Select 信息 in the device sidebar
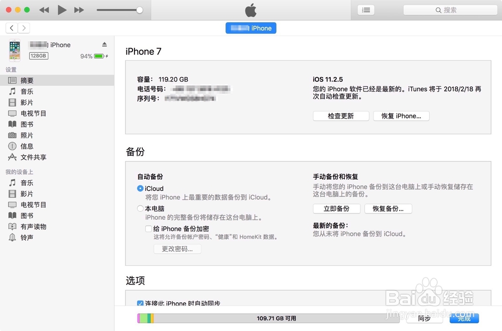The height and width of the screenshot is (331, 502). (26, 146)
